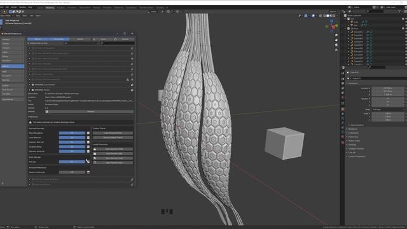This screenshot has height=229, width=407.
Task: Click the hand pan-view gizmo icon
Action: pos(336,40)
